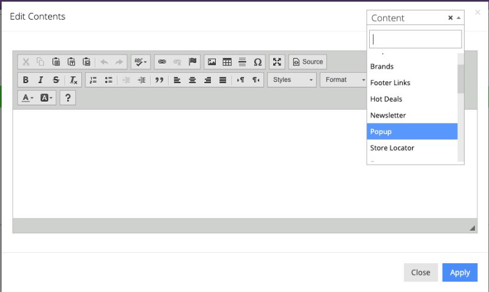
Task: Click Increase Indent icon
Action: tap(142, 80)
